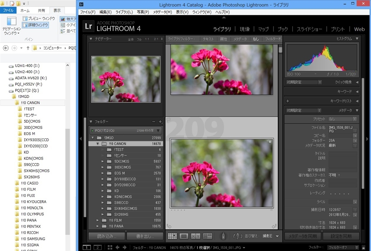Toggle Preview pane option in Explorer

click(x=39, y=18)
